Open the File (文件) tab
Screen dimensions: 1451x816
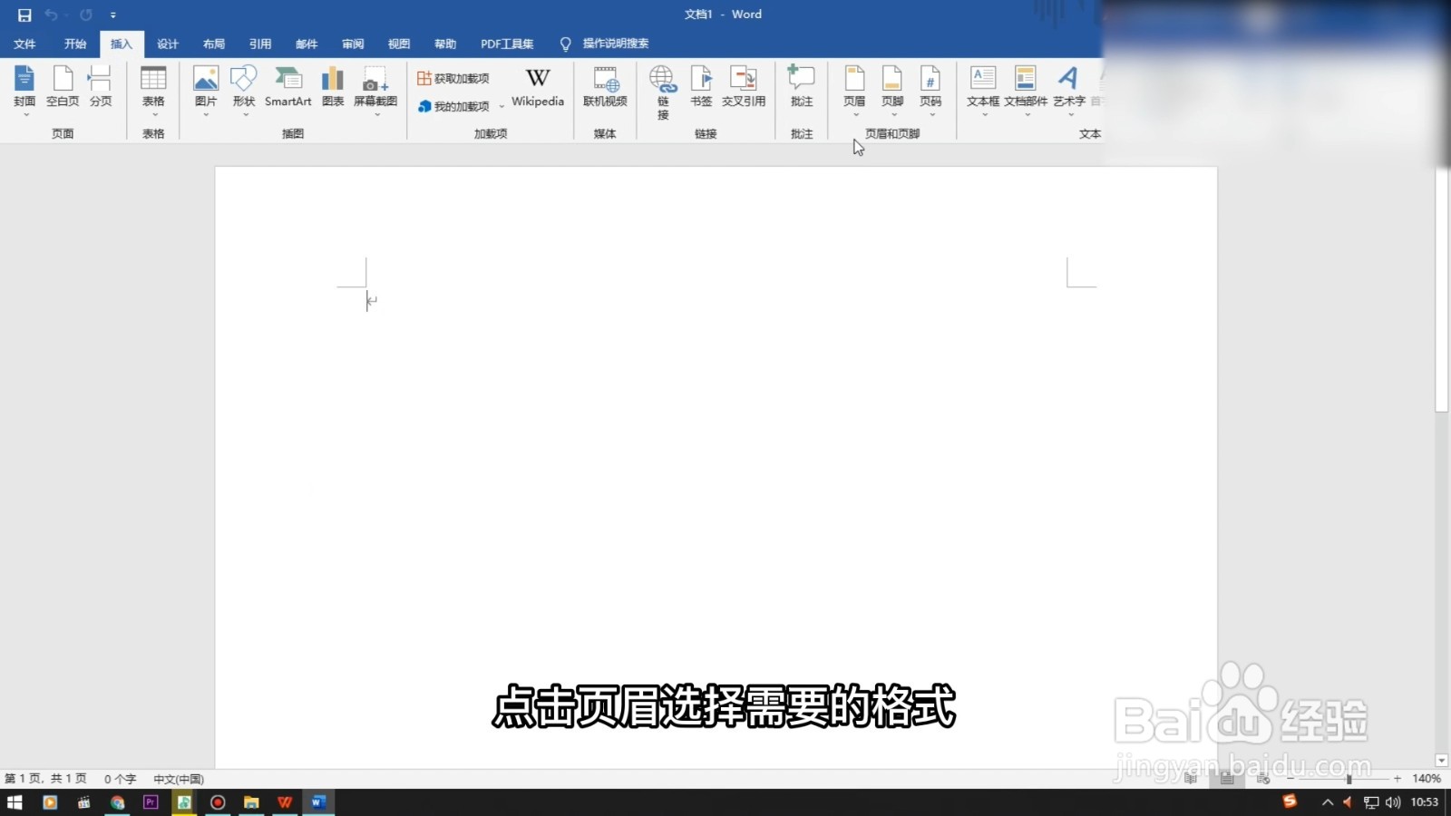click(x=24, y=44)
